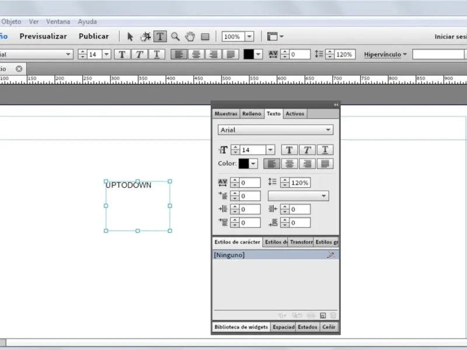Switch to the Muestras tab
467x350 pixels.
click(226, 114)
